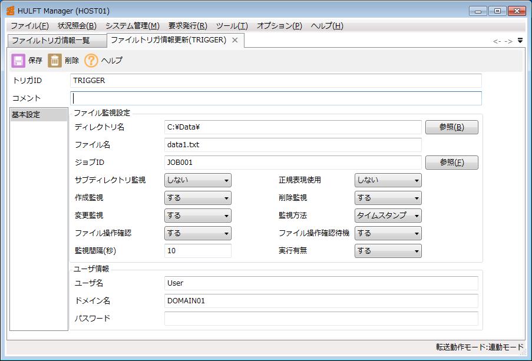Expand the サブディレクトリ監視 dropdown
The image size is (532, 361).
tap(198, 180)
